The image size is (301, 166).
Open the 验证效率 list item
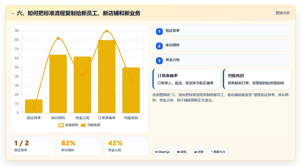tap(221, 31)
